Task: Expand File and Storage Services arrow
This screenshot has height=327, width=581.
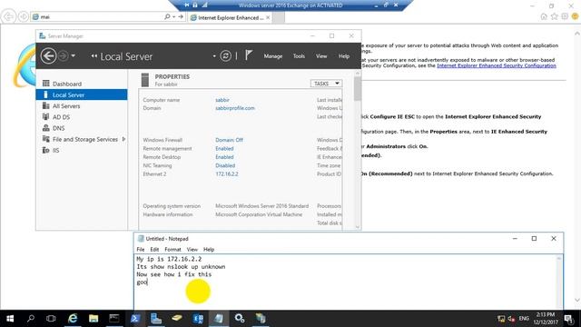Action: click(123, 139)
